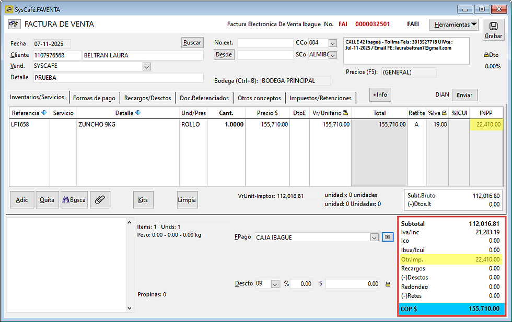Viewport: 512px width, 322px height.
Task: Click the highlighted INPP cell 22,410.00
Action: click(486, 124)
